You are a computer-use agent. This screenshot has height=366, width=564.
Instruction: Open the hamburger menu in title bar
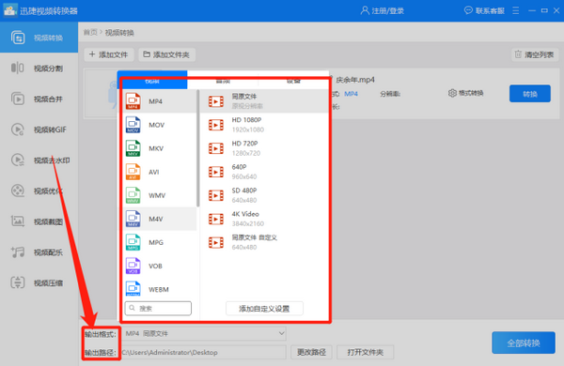pyautogui.click(x=516, y=10)
